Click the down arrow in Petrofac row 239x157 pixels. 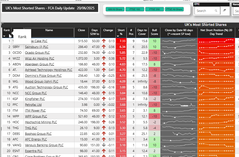104,105
